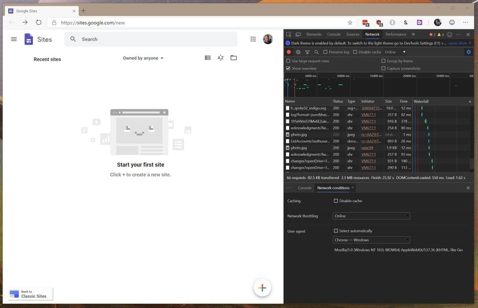The width and height of the screenshot is (478, 308).
Task: Click the smiley feedback icon in browser toolbar
Action: click(452, 22)
